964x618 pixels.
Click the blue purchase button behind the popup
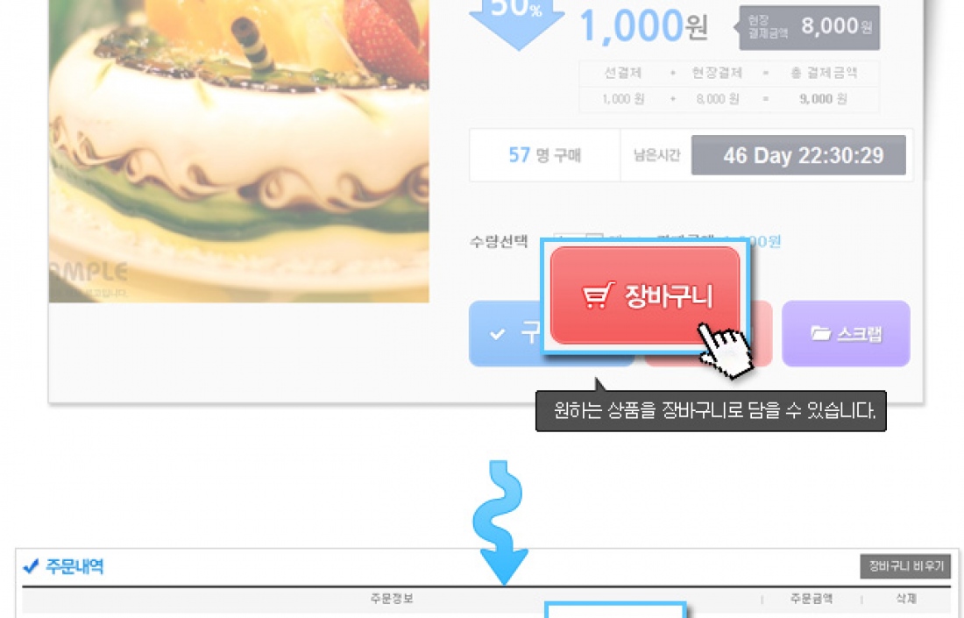506,333
